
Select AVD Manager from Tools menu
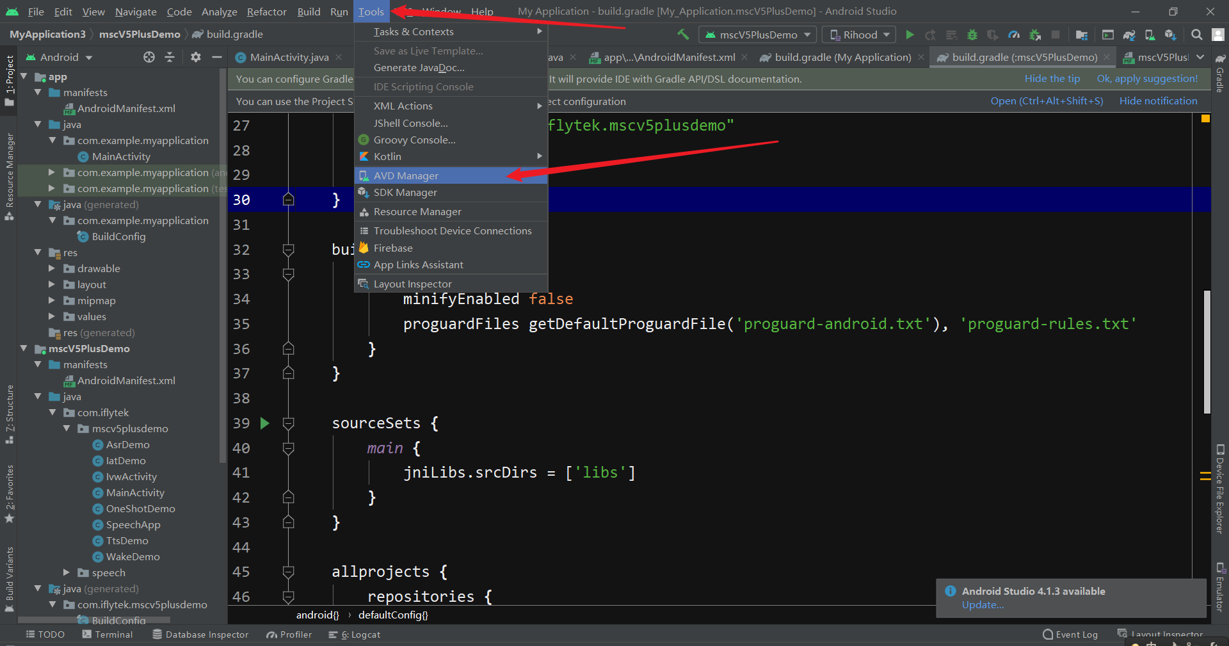point(451,175)
